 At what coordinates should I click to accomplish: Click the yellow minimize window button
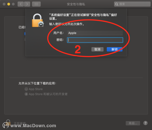pos(9,4)
